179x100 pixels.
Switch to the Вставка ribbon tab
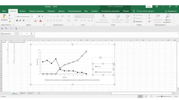[x=22, y=11]
